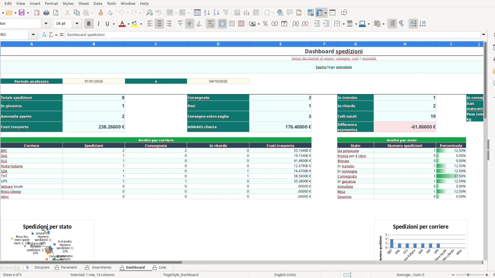Toggle Align Right
495x278 pixels.
click(168, 24)
